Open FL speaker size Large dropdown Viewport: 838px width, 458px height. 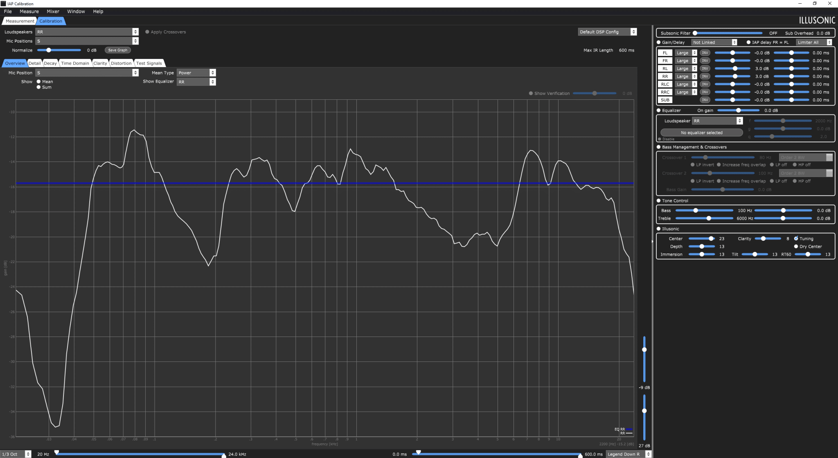point(686,53)
